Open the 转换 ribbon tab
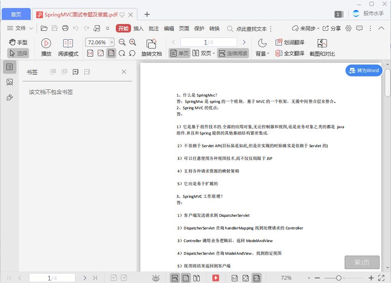This screenshot has height=283, width=391. coord(214,28)
